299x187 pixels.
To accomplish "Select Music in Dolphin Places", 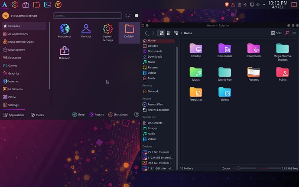I will 158,62.
